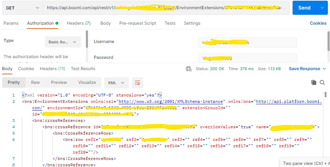The height and width of the screenshot is (167, 330).
Task: Click the scrollbar of the authorization type panel
Action: click(x=87, y=39)
